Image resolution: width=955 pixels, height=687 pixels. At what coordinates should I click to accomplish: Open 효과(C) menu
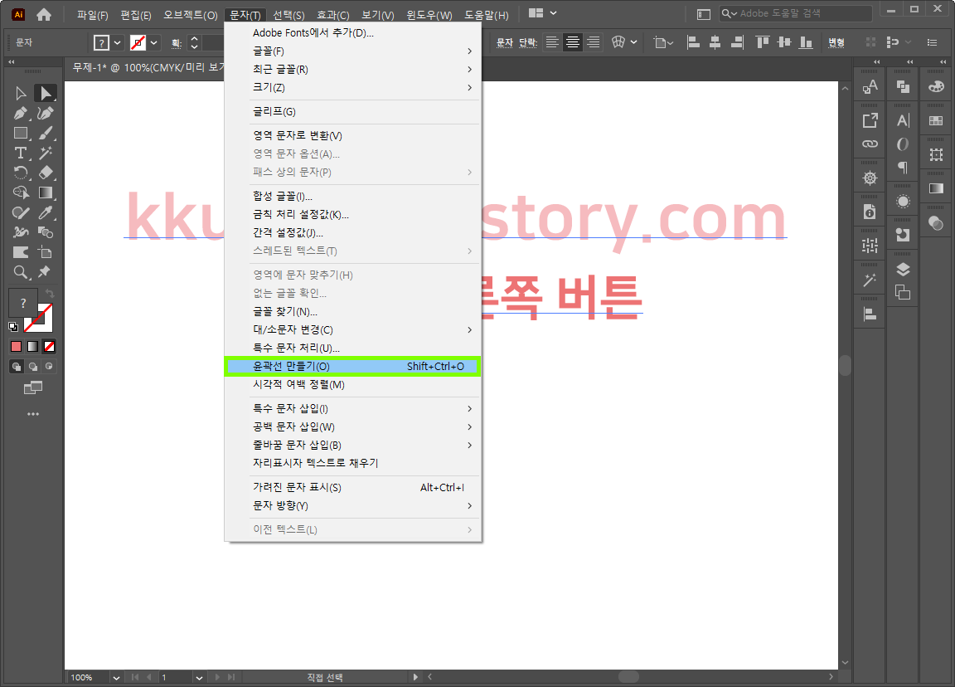332,15
